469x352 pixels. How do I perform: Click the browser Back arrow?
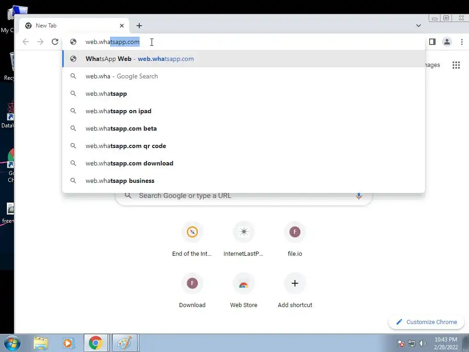click(x=26, y=42)
